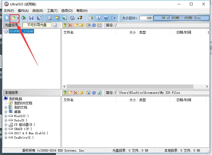Go up a level in local directory toolbar
Viewport: 212px width, 155px height.
pos(65,93)
